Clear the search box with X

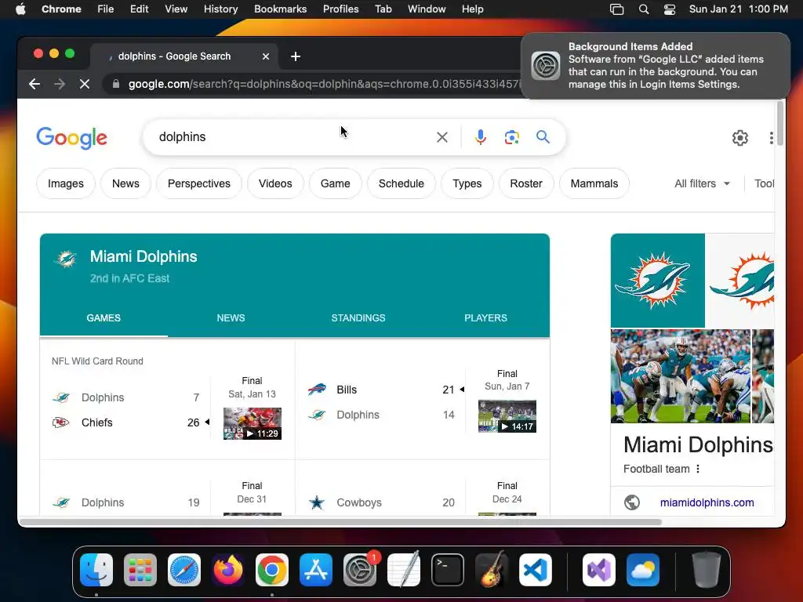[442, 137]
